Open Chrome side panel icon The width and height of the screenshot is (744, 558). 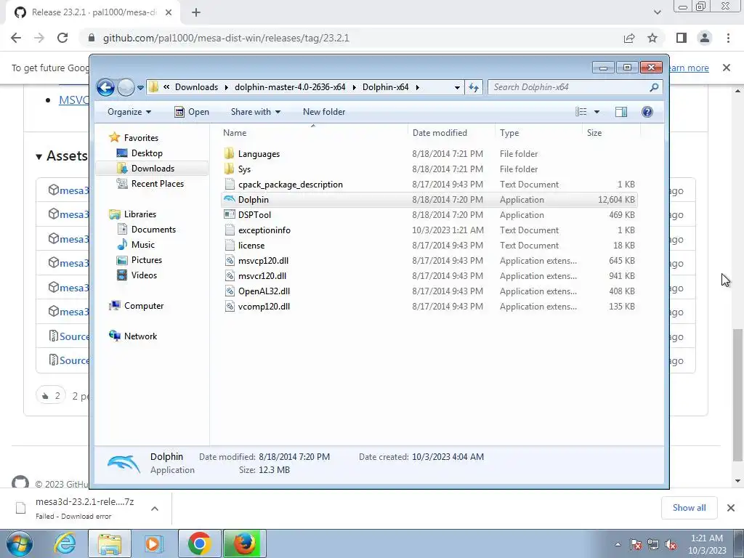point(682,38)
